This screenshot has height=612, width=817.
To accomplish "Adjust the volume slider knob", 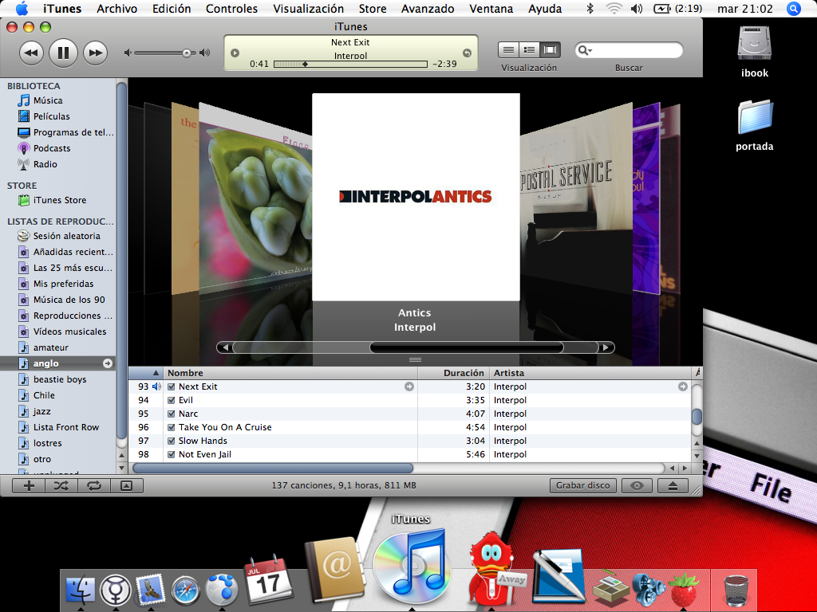I will (x=187, y=53).
